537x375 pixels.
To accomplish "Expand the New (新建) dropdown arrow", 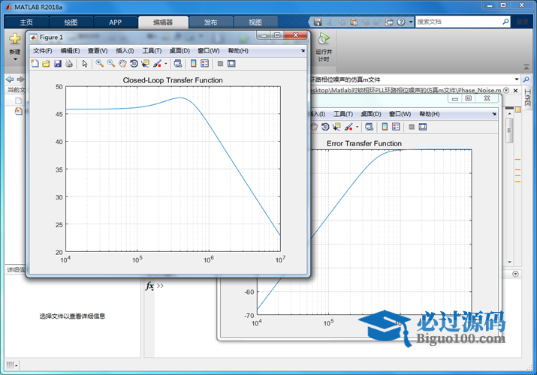I will coord(15,60).
